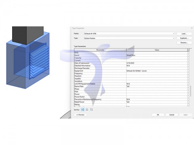Click the 3D grille model preview
The height and width of the screenshot is (145, 194).
coord(28,58)
